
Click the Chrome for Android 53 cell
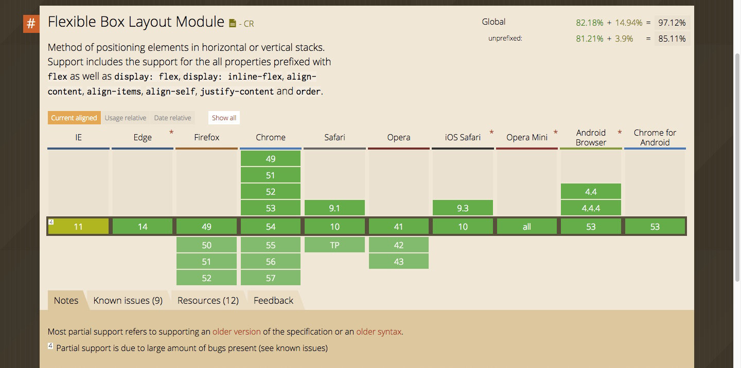point(655,227)
